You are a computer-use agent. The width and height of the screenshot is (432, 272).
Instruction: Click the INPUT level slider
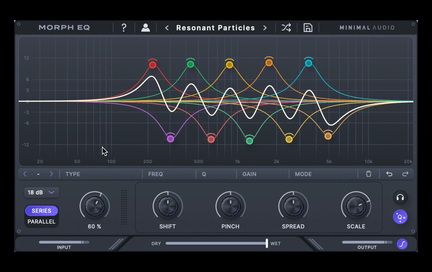click(x=64, y=242)
